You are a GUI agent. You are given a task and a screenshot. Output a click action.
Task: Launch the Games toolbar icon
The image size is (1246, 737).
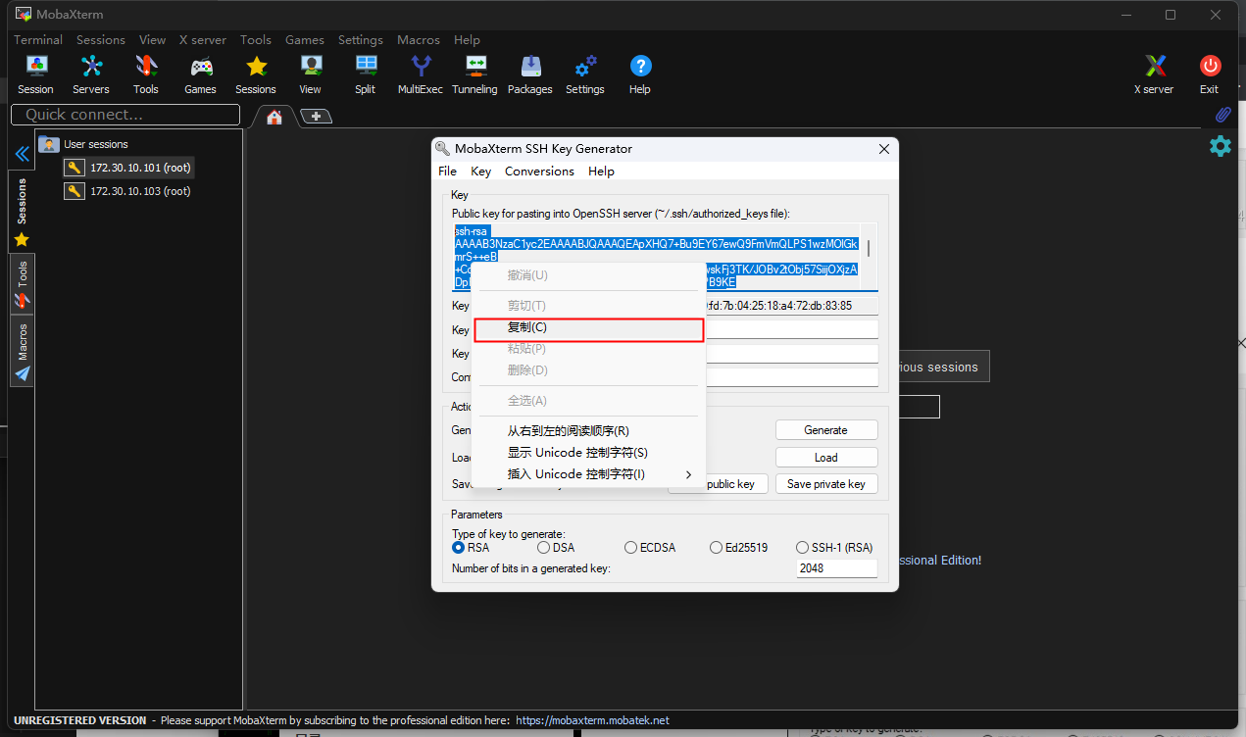pyautogui.click(x=201, y=74)
